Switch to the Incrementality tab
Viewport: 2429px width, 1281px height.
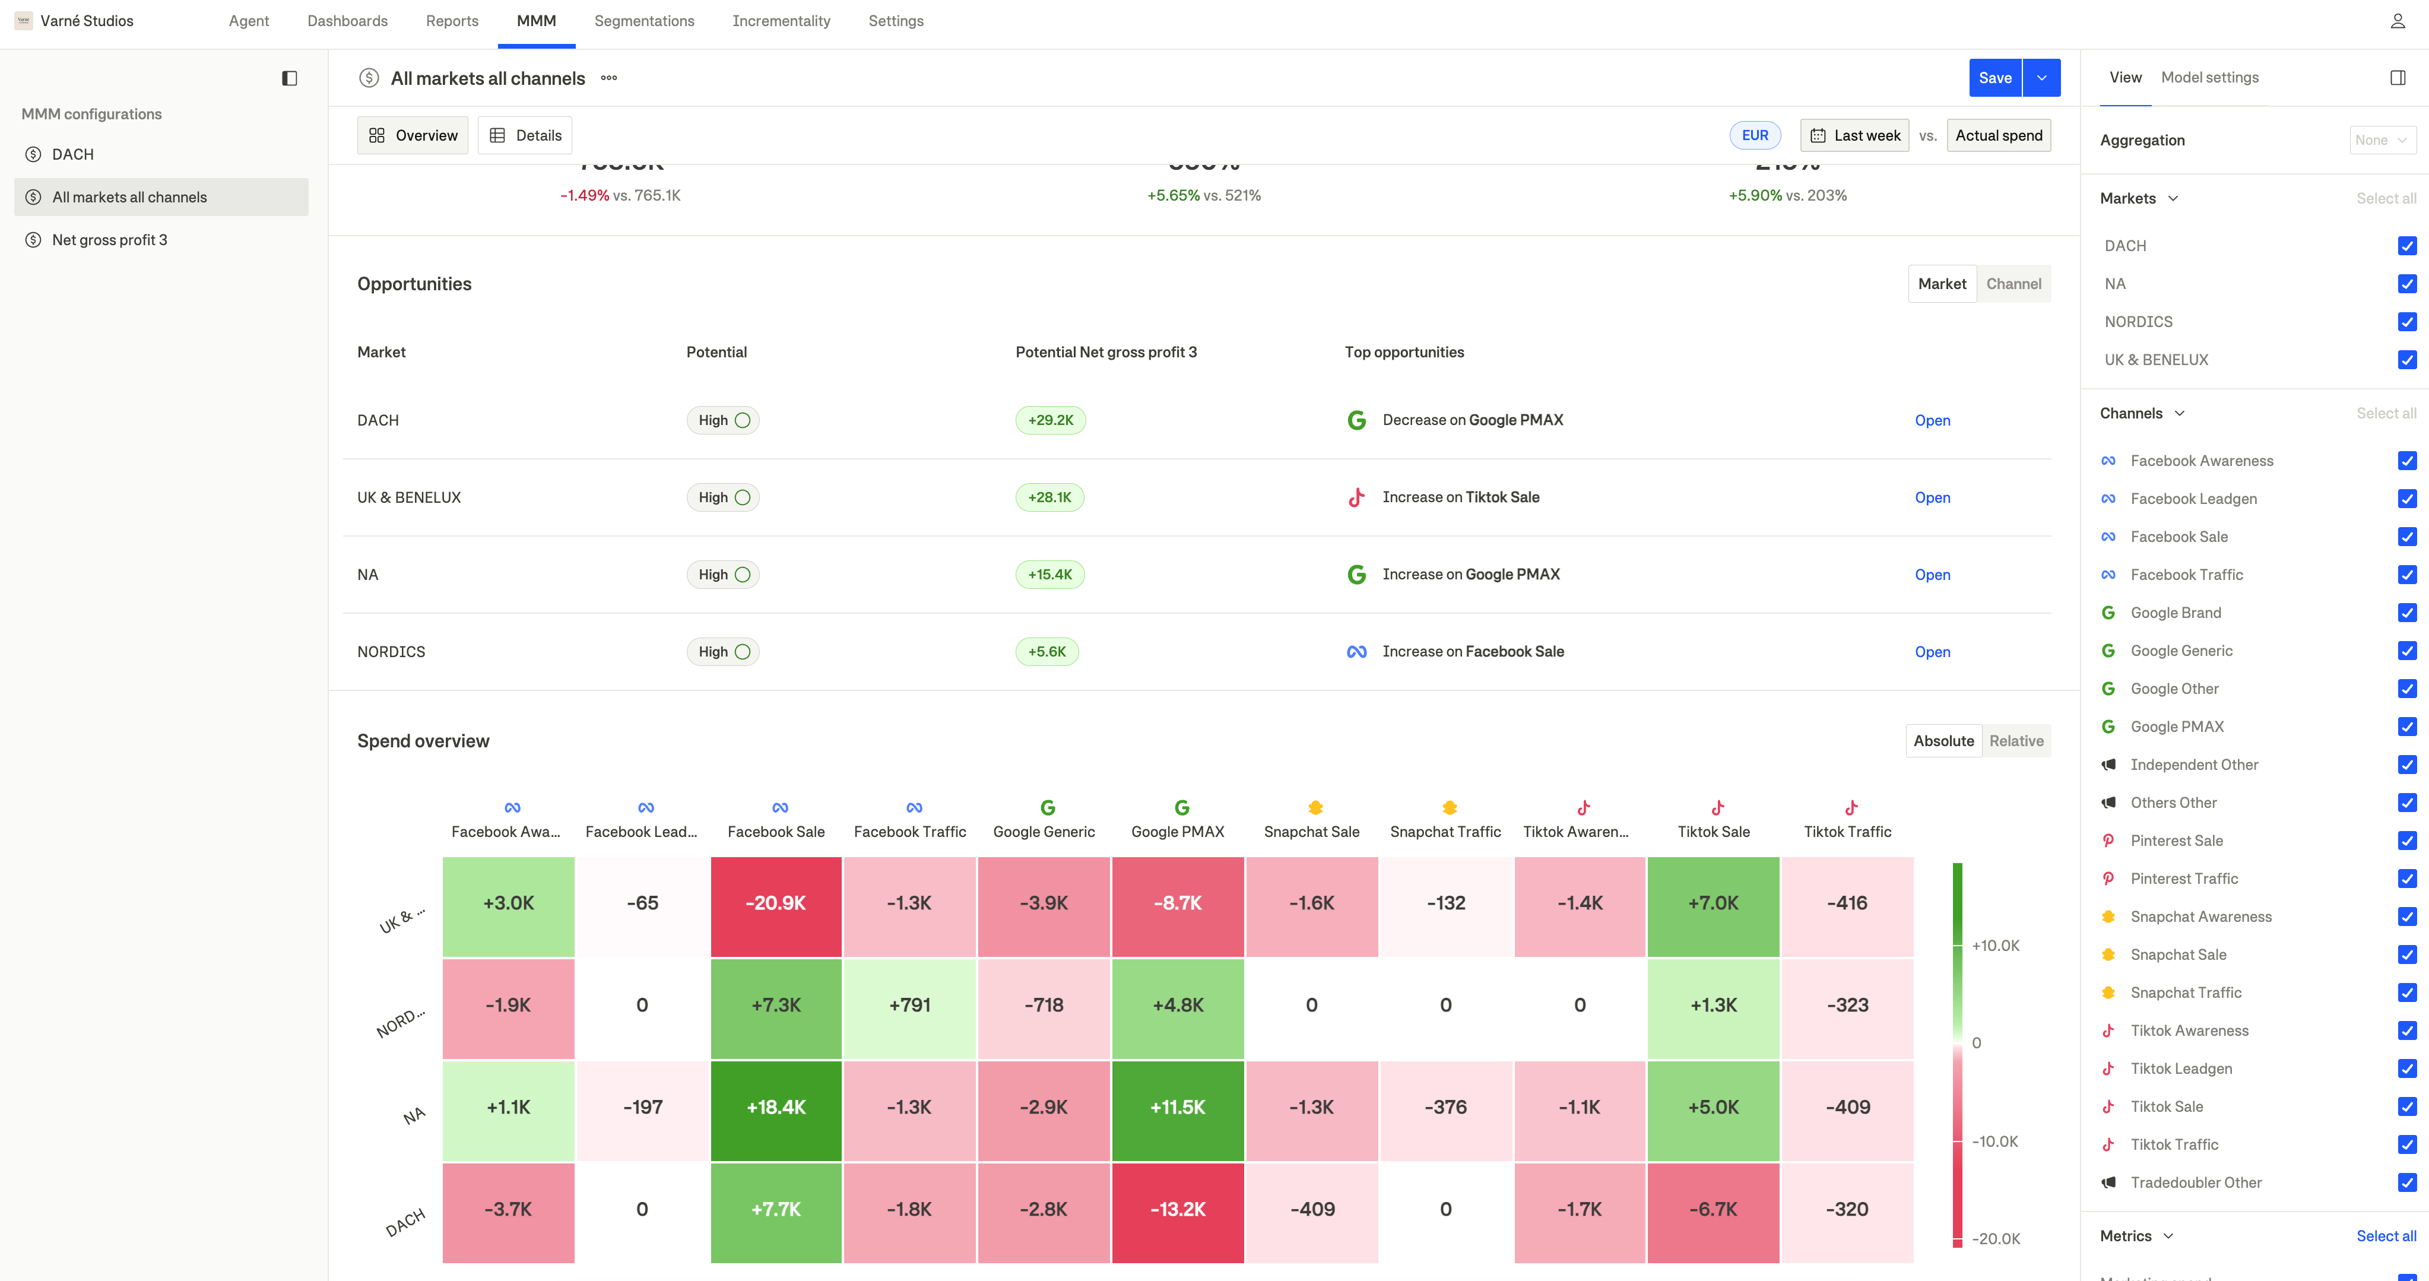click(781, 21)
